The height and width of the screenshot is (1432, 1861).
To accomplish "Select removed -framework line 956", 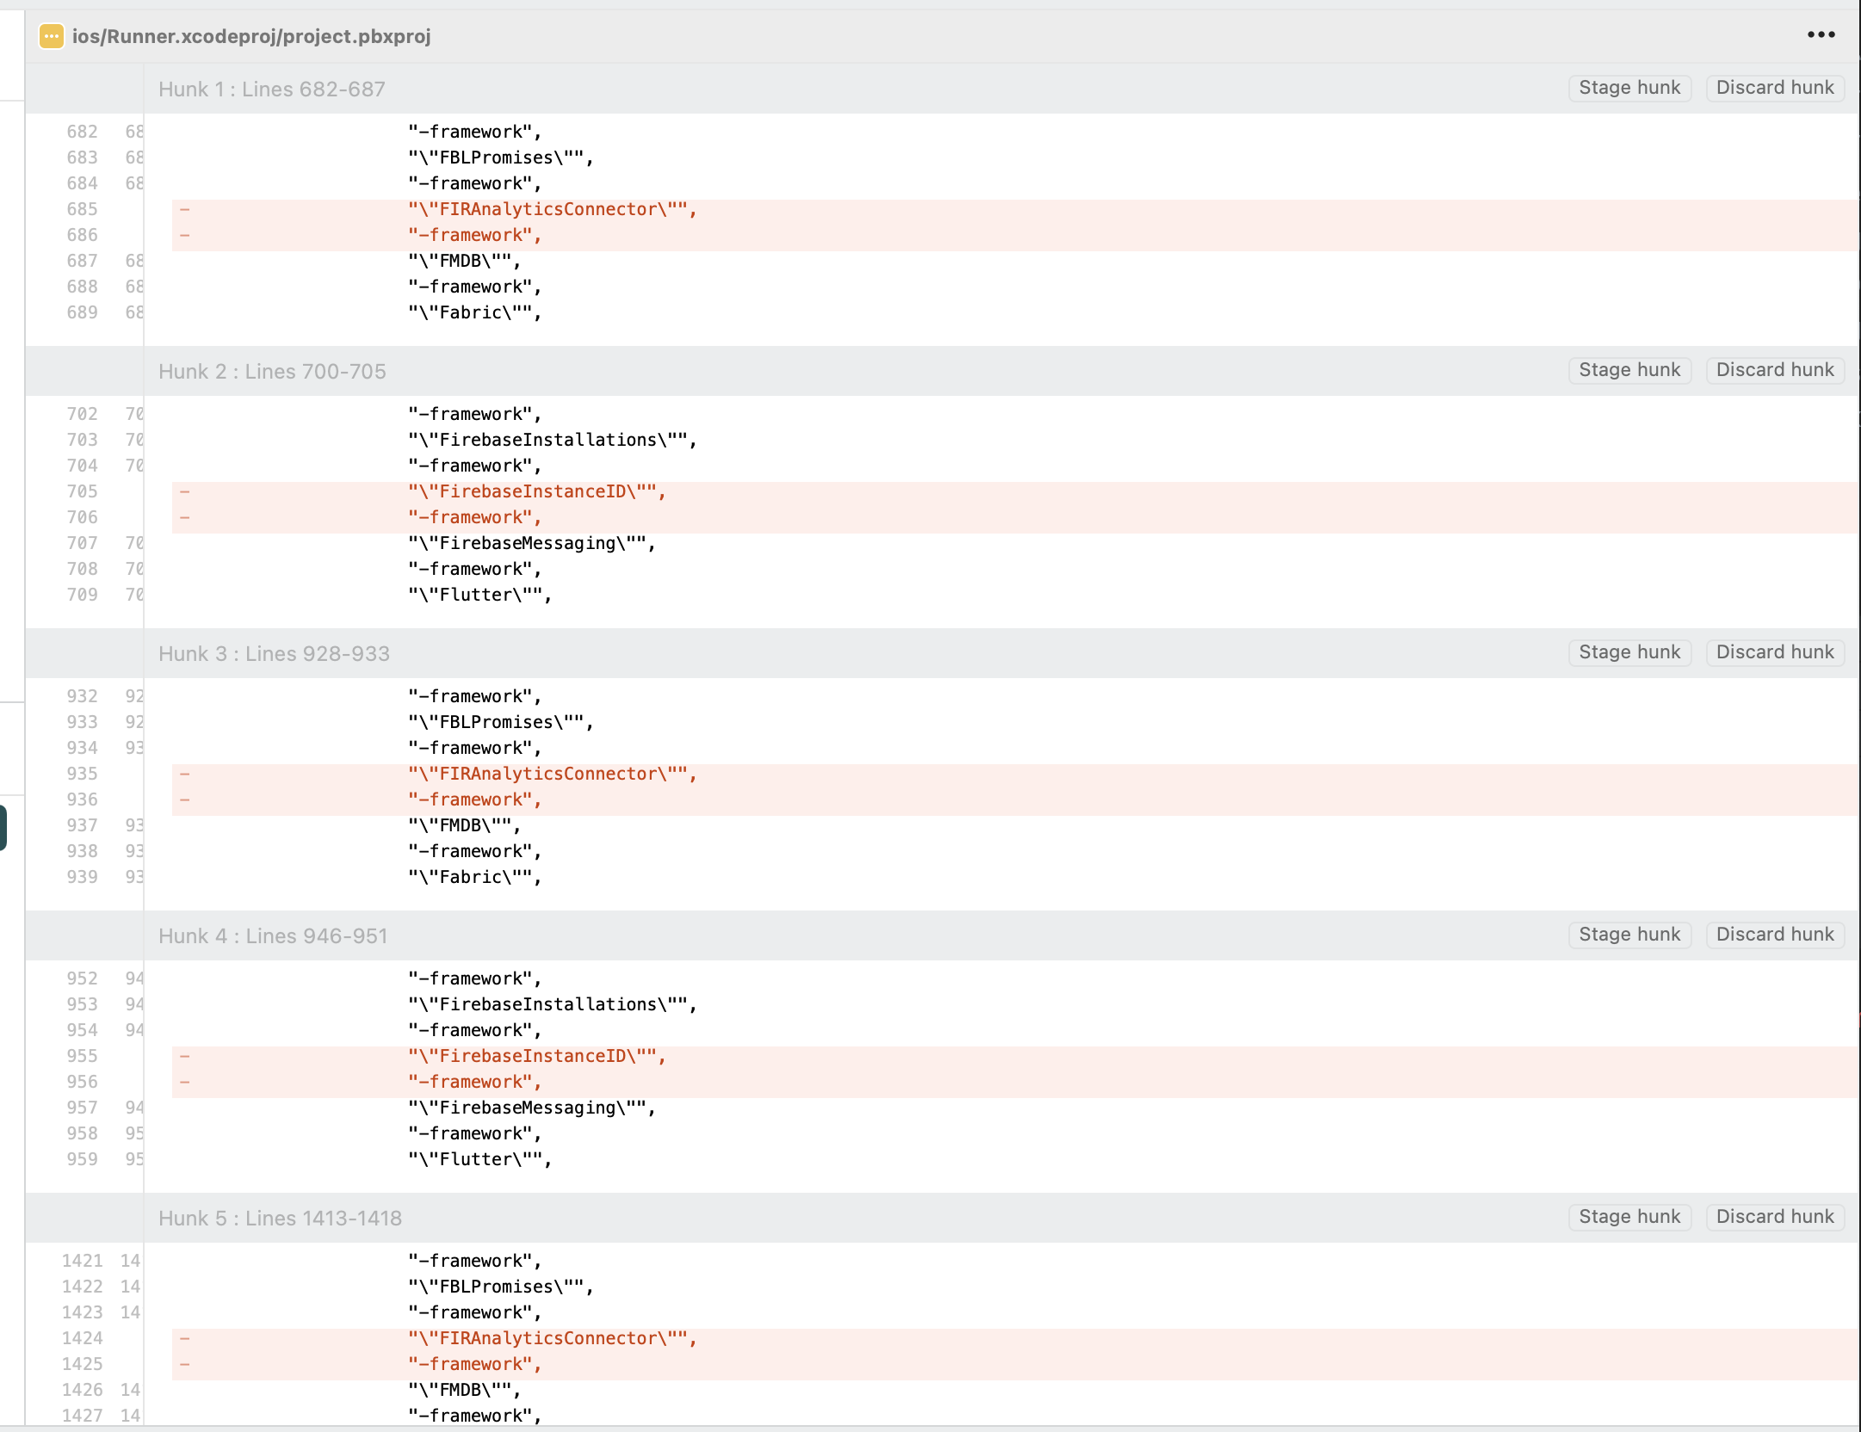I will click(474, 1082).
